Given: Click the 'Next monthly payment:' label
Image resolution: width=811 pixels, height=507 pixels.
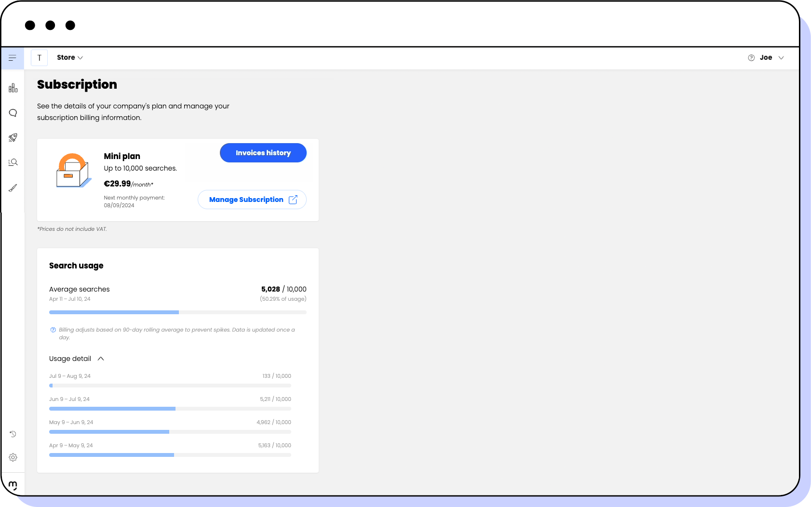Looking at the screenshot, I should pos(134,198).
